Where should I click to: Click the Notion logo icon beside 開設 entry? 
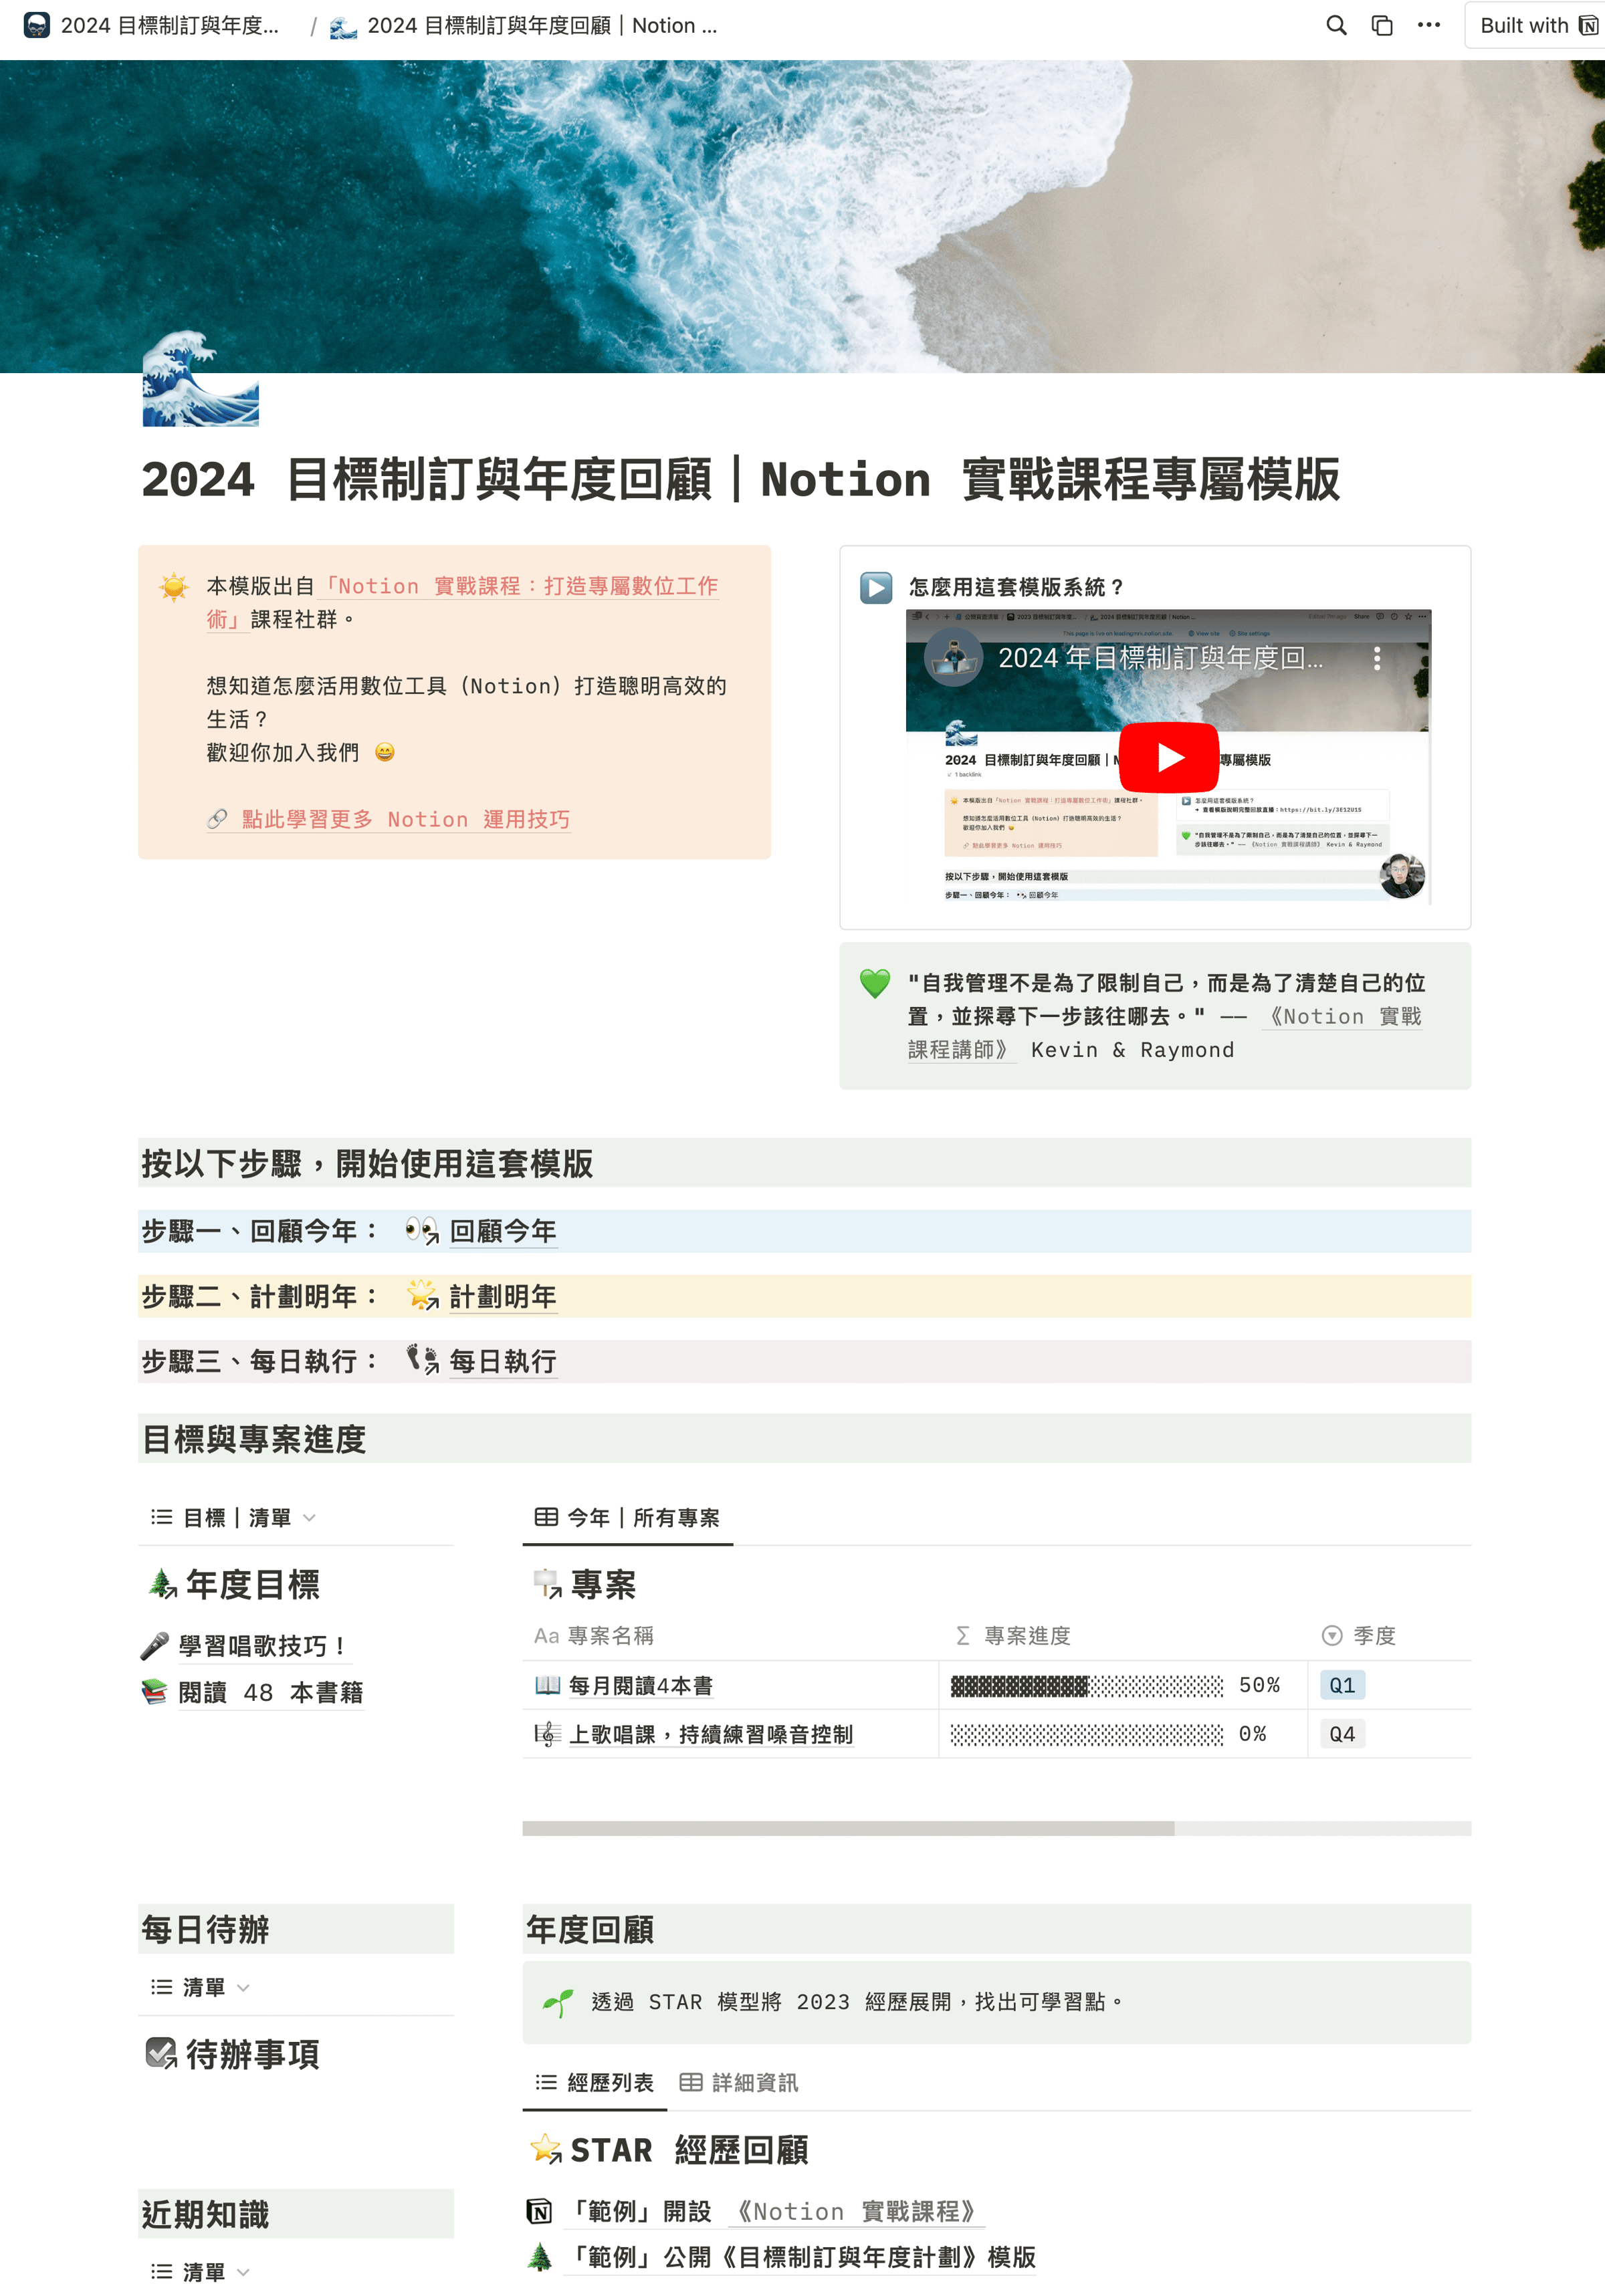(540, 2212)
